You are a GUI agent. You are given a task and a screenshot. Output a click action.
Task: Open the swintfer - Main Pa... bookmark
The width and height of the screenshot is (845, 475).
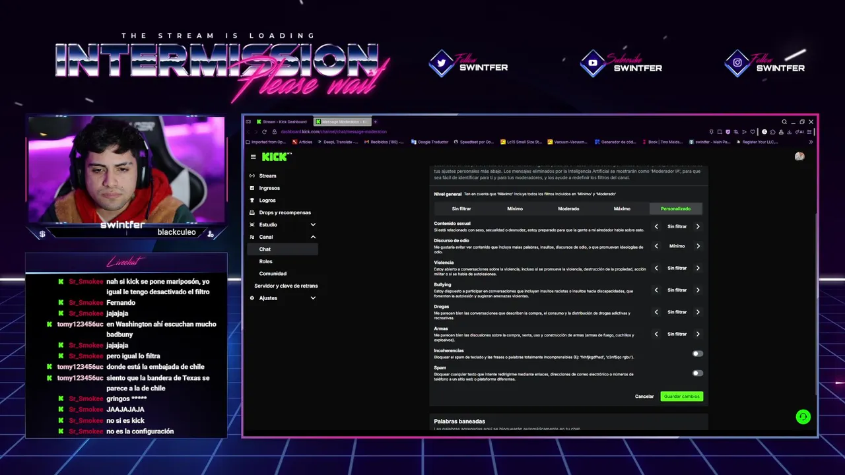coord(710,142)
